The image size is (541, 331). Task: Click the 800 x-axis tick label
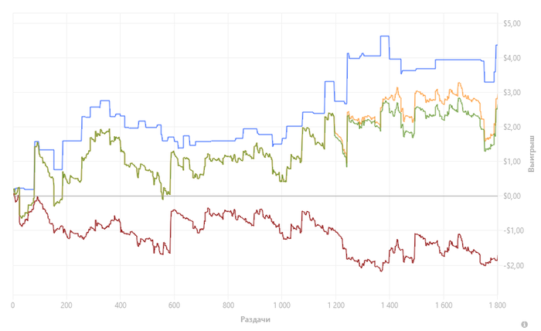[228, 305]
